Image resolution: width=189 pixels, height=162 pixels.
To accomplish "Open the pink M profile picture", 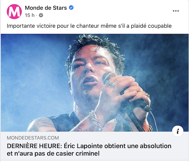I will 14,12.
